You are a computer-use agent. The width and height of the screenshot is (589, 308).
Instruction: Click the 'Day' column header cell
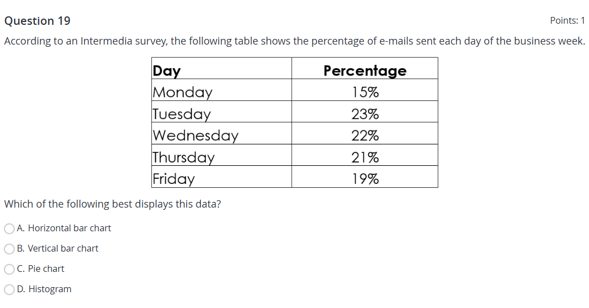(222, 71)
